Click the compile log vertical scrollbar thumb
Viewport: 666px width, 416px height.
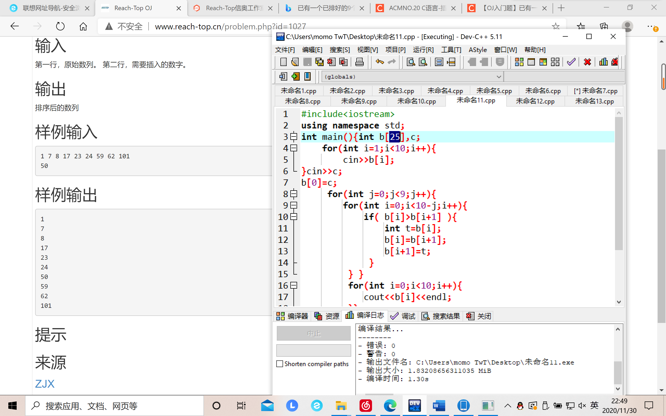pyautogui.click(x=618, y=373)
